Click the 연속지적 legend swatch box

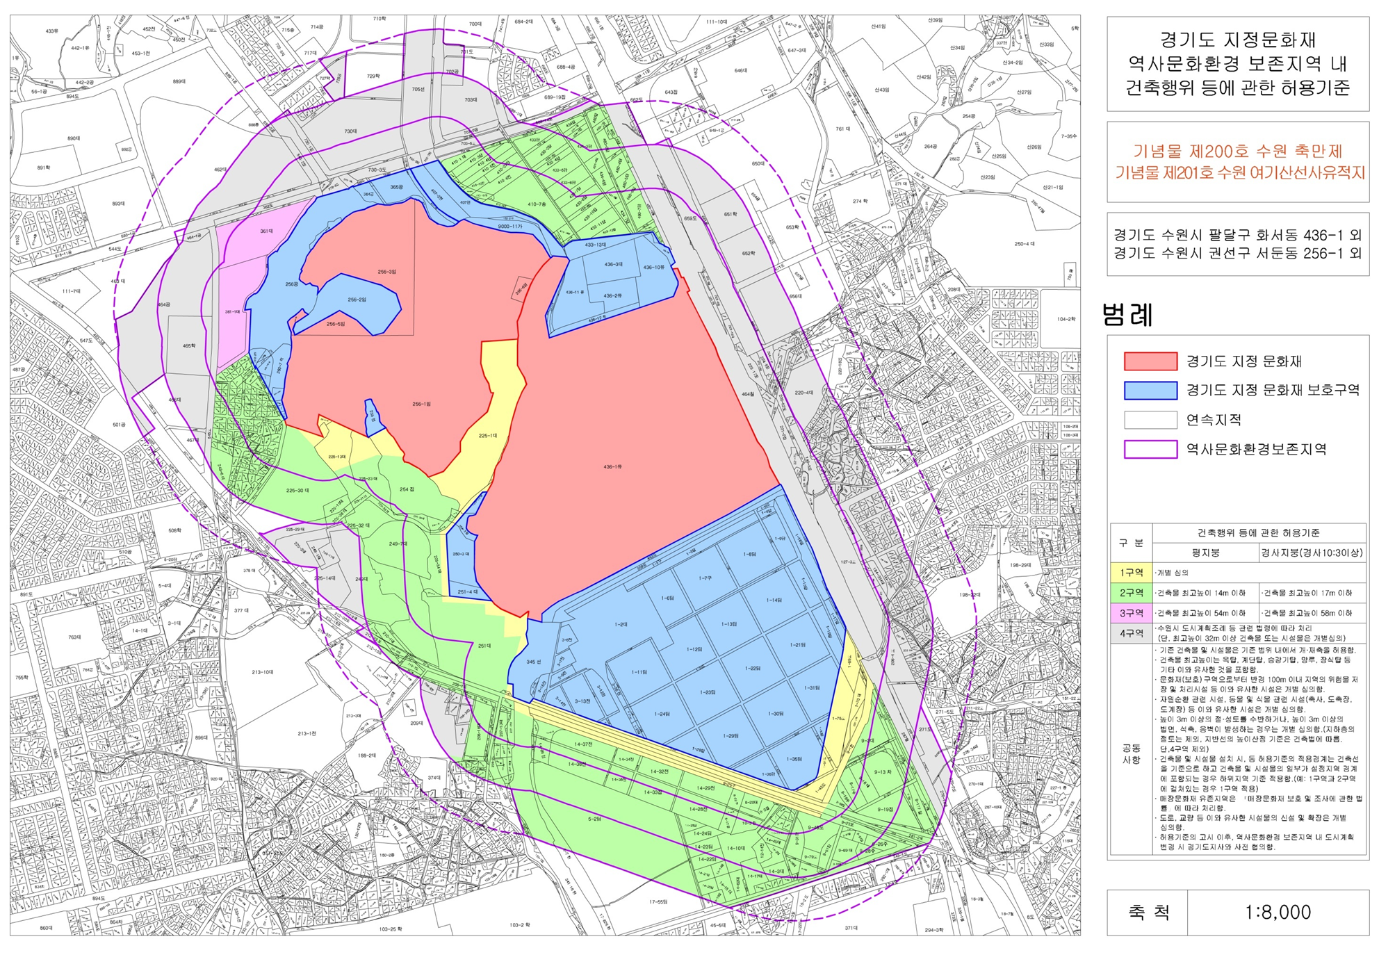1150,420
